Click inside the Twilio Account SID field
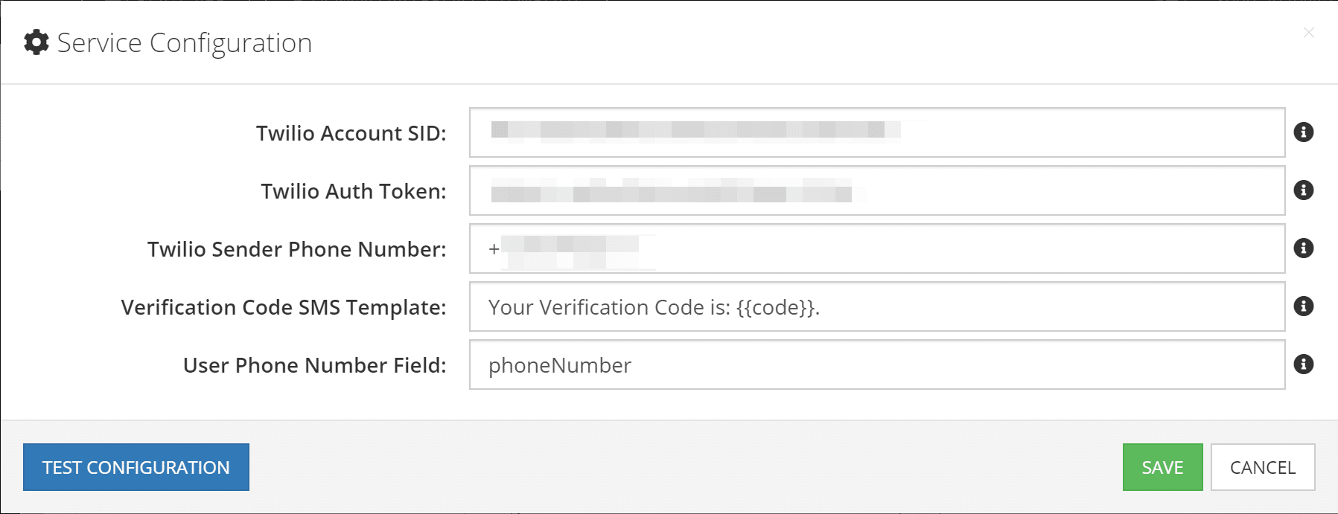1338x514 pixels. pyautogui.click(x=819, y=133)
